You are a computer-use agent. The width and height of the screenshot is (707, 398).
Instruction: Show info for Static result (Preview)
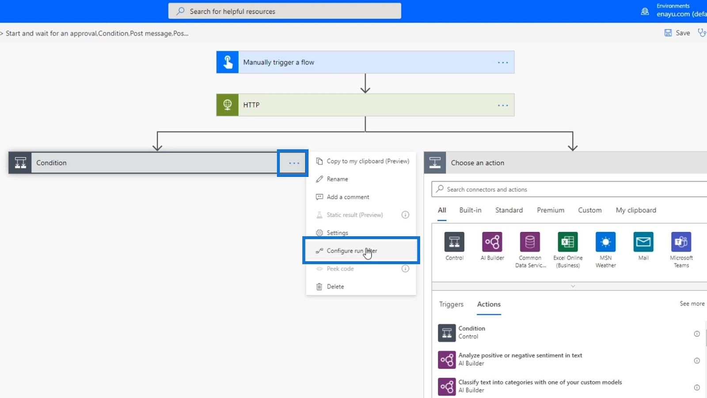pos(405,215)
